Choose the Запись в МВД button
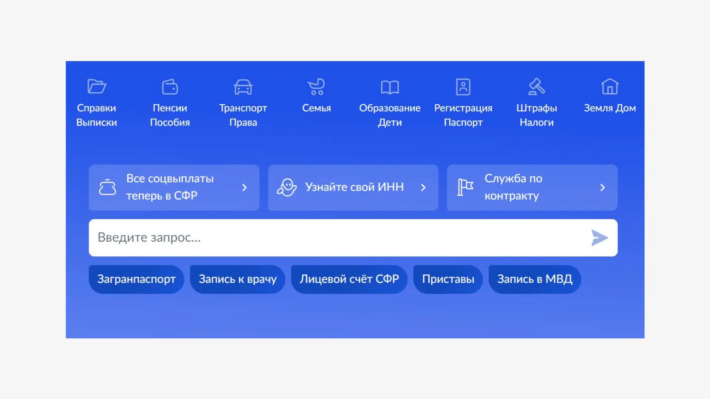This screenshot has height=399, width=710. pos(535,279)
